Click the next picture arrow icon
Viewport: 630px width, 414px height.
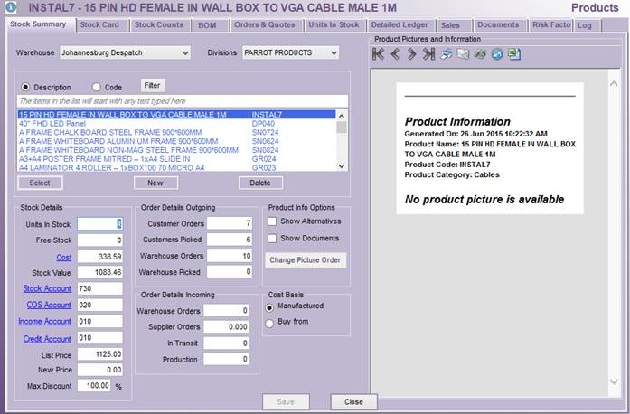[x=412, y=55]
